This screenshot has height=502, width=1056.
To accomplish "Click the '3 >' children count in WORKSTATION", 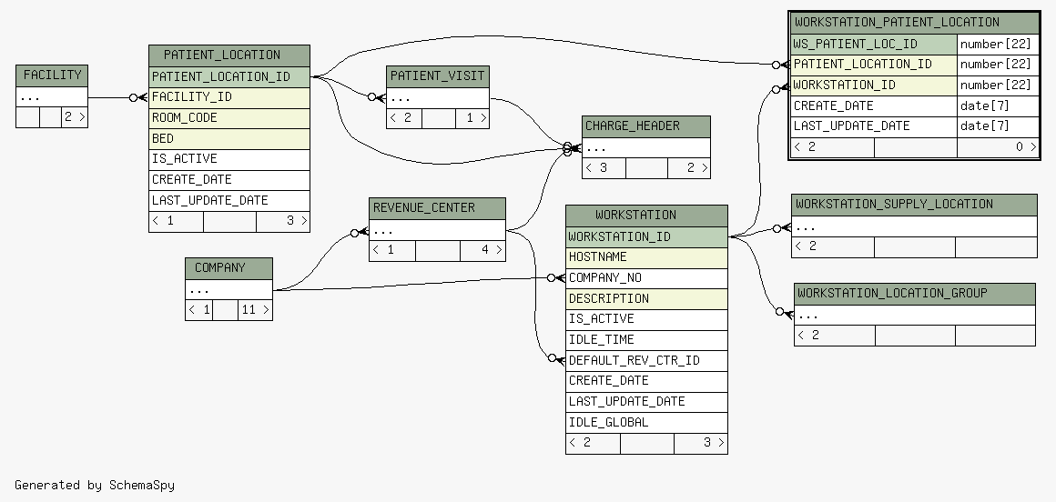I will (x=701, y=444).
